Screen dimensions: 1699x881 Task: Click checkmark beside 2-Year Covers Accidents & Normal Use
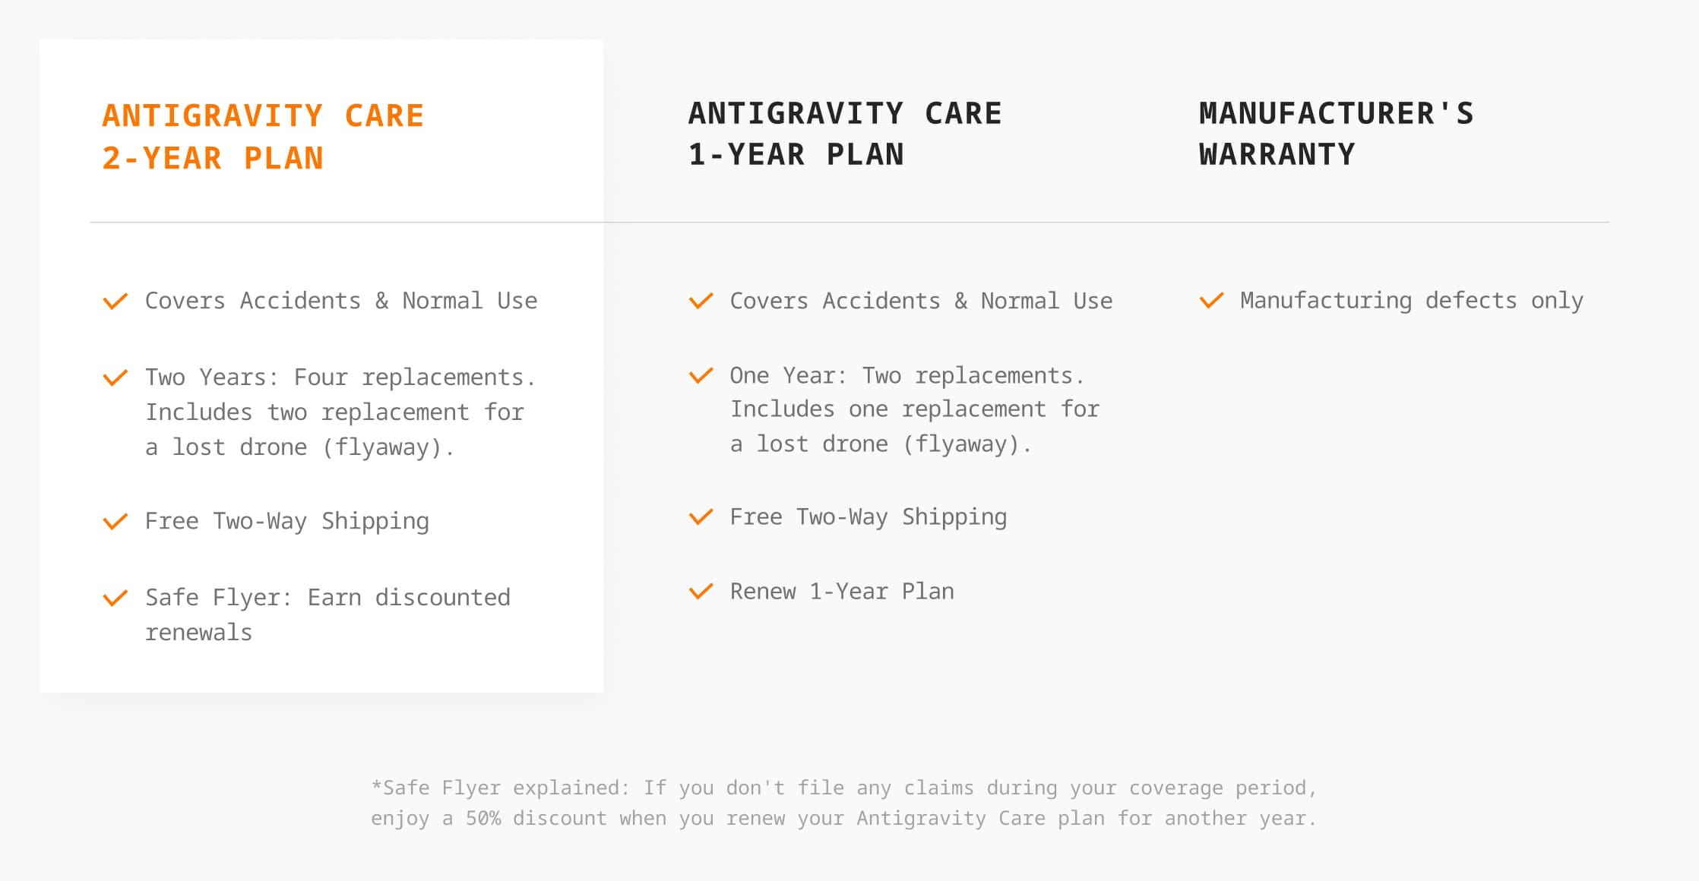[x=115, y=302]
